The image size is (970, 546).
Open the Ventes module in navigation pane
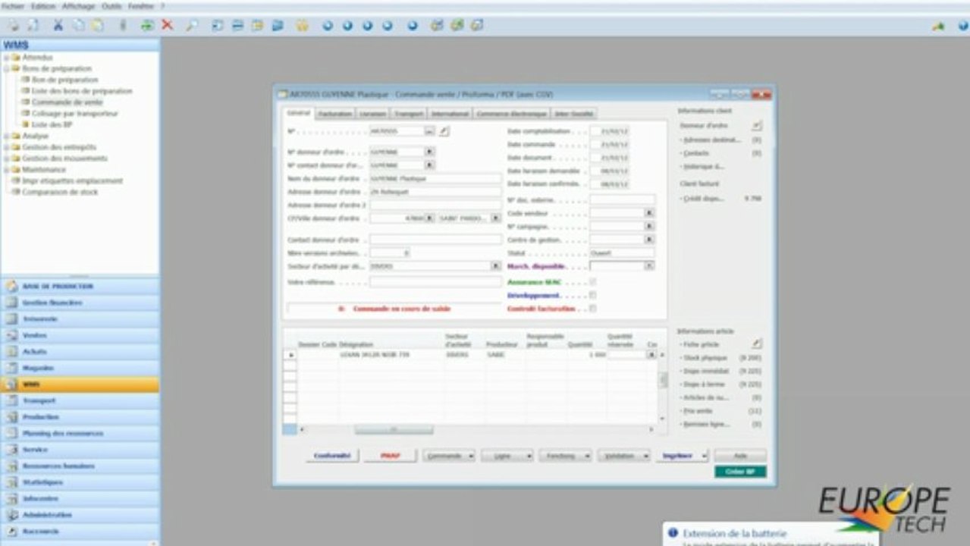point(80,335)
